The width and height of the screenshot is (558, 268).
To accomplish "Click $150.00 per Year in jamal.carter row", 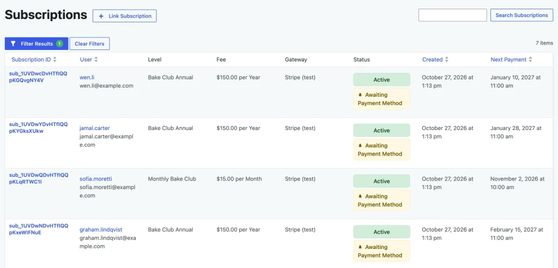I will coord(238,128).
